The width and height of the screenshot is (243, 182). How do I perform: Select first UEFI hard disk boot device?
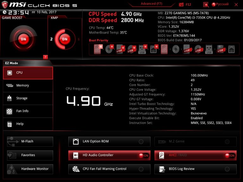tap(98, 49)
